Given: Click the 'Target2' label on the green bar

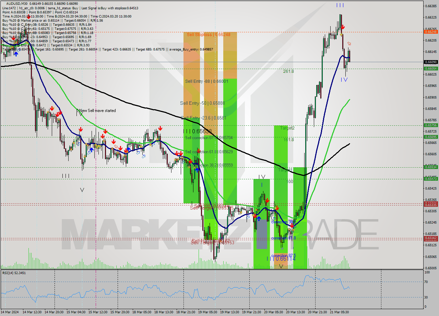Looking at the screenshot, I should pos(287,128).
